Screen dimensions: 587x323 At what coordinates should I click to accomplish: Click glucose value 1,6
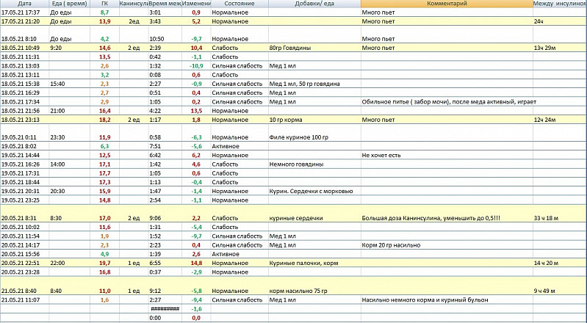pos(105,300)
